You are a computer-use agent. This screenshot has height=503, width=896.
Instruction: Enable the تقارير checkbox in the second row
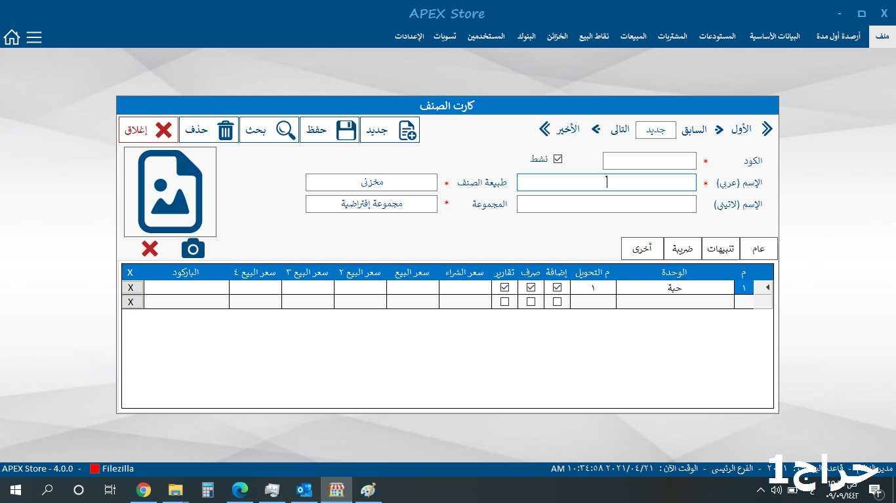[504, 302]
